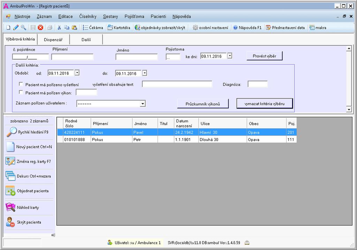Open the 'od' period date dropdown
The image size is (357, 250).
(77, 73)
